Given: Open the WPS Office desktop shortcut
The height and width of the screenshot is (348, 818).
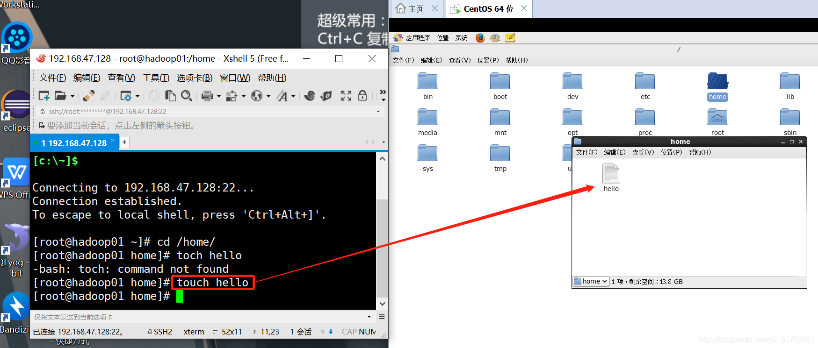Looking at the screenshot, I should coord(16,178).
